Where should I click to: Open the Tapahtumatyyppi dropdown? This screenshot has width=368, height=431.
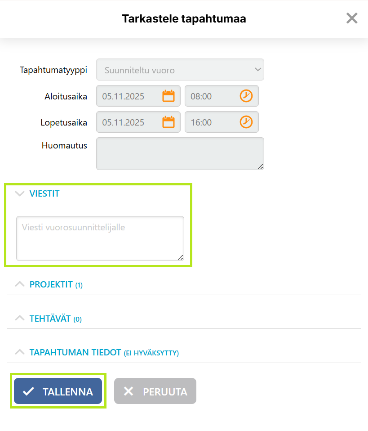tap(180, 70)
